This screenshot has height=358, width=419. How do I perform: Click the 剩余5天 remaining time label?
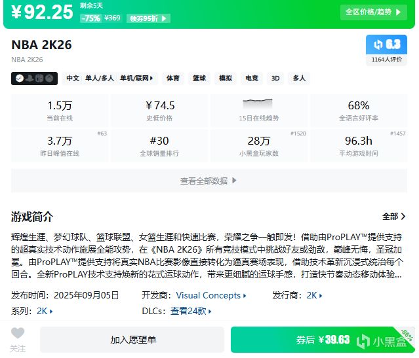point(91,6)
